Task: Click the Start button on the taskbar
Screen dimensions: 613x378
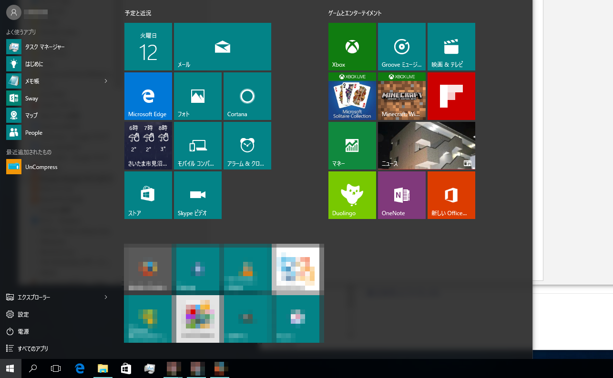Action: point(10,368)
